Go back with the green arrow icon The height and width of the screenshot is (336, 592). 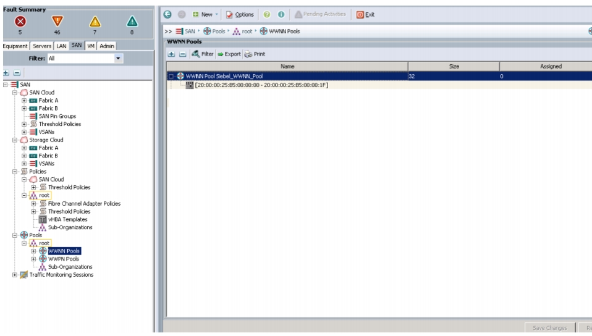click(167, 14)
